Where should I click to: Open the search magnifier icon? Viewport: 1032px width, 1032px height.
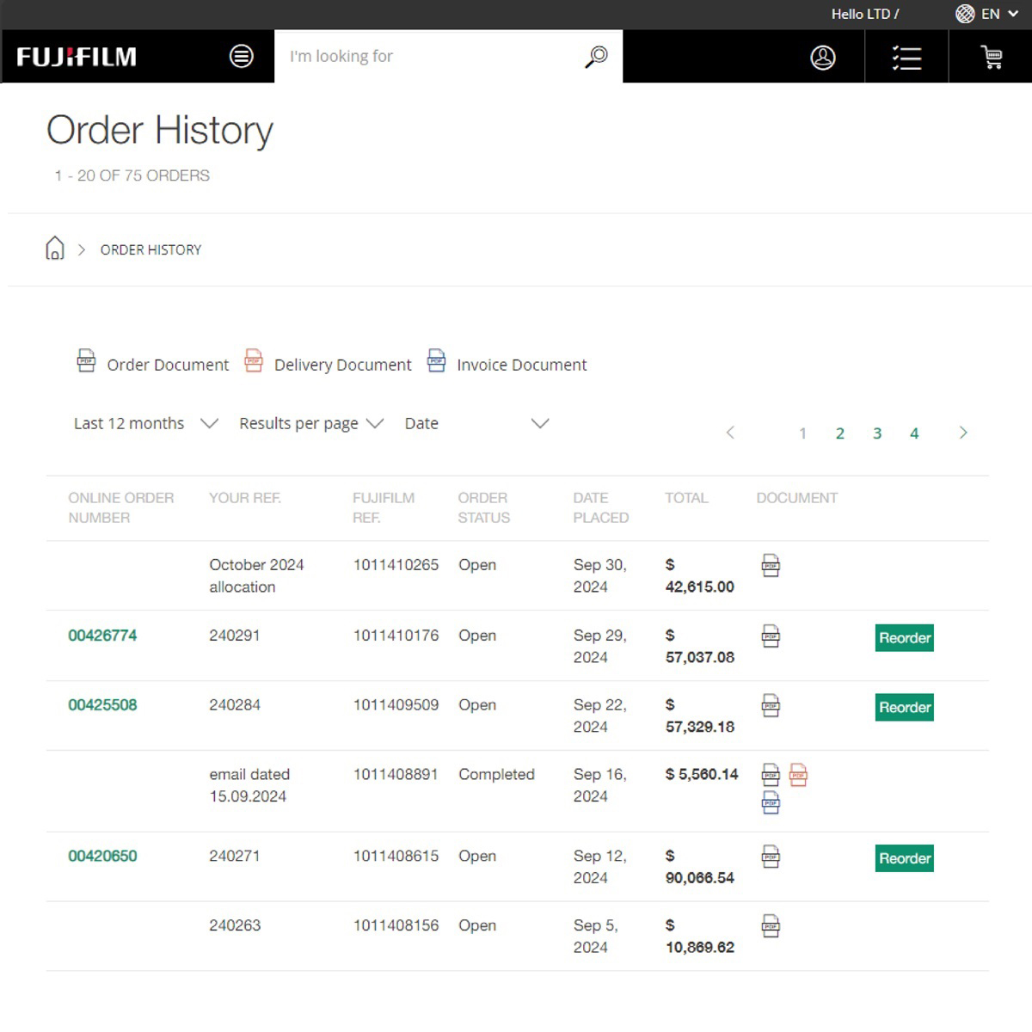(x=594, y=56)
